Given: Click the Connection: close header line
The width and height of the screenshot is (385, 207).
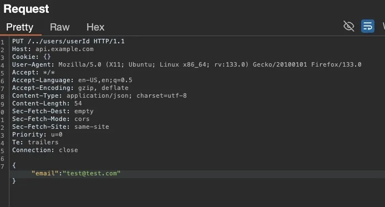Looking at the screenshot, I should coord(45,150).
